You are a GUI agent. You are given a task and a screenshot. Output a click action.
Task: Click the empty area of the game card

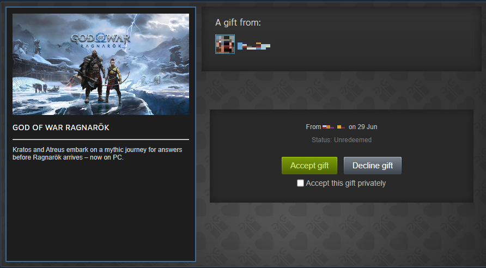[101, 211]
